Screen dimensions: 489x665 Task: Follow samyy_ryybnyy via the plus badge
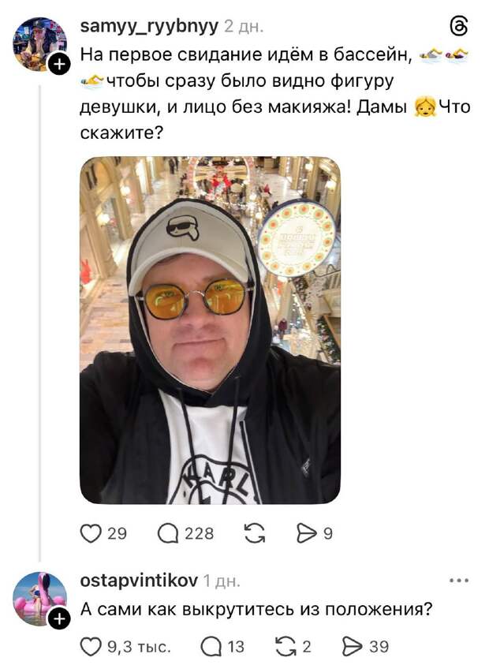point(59,64)
